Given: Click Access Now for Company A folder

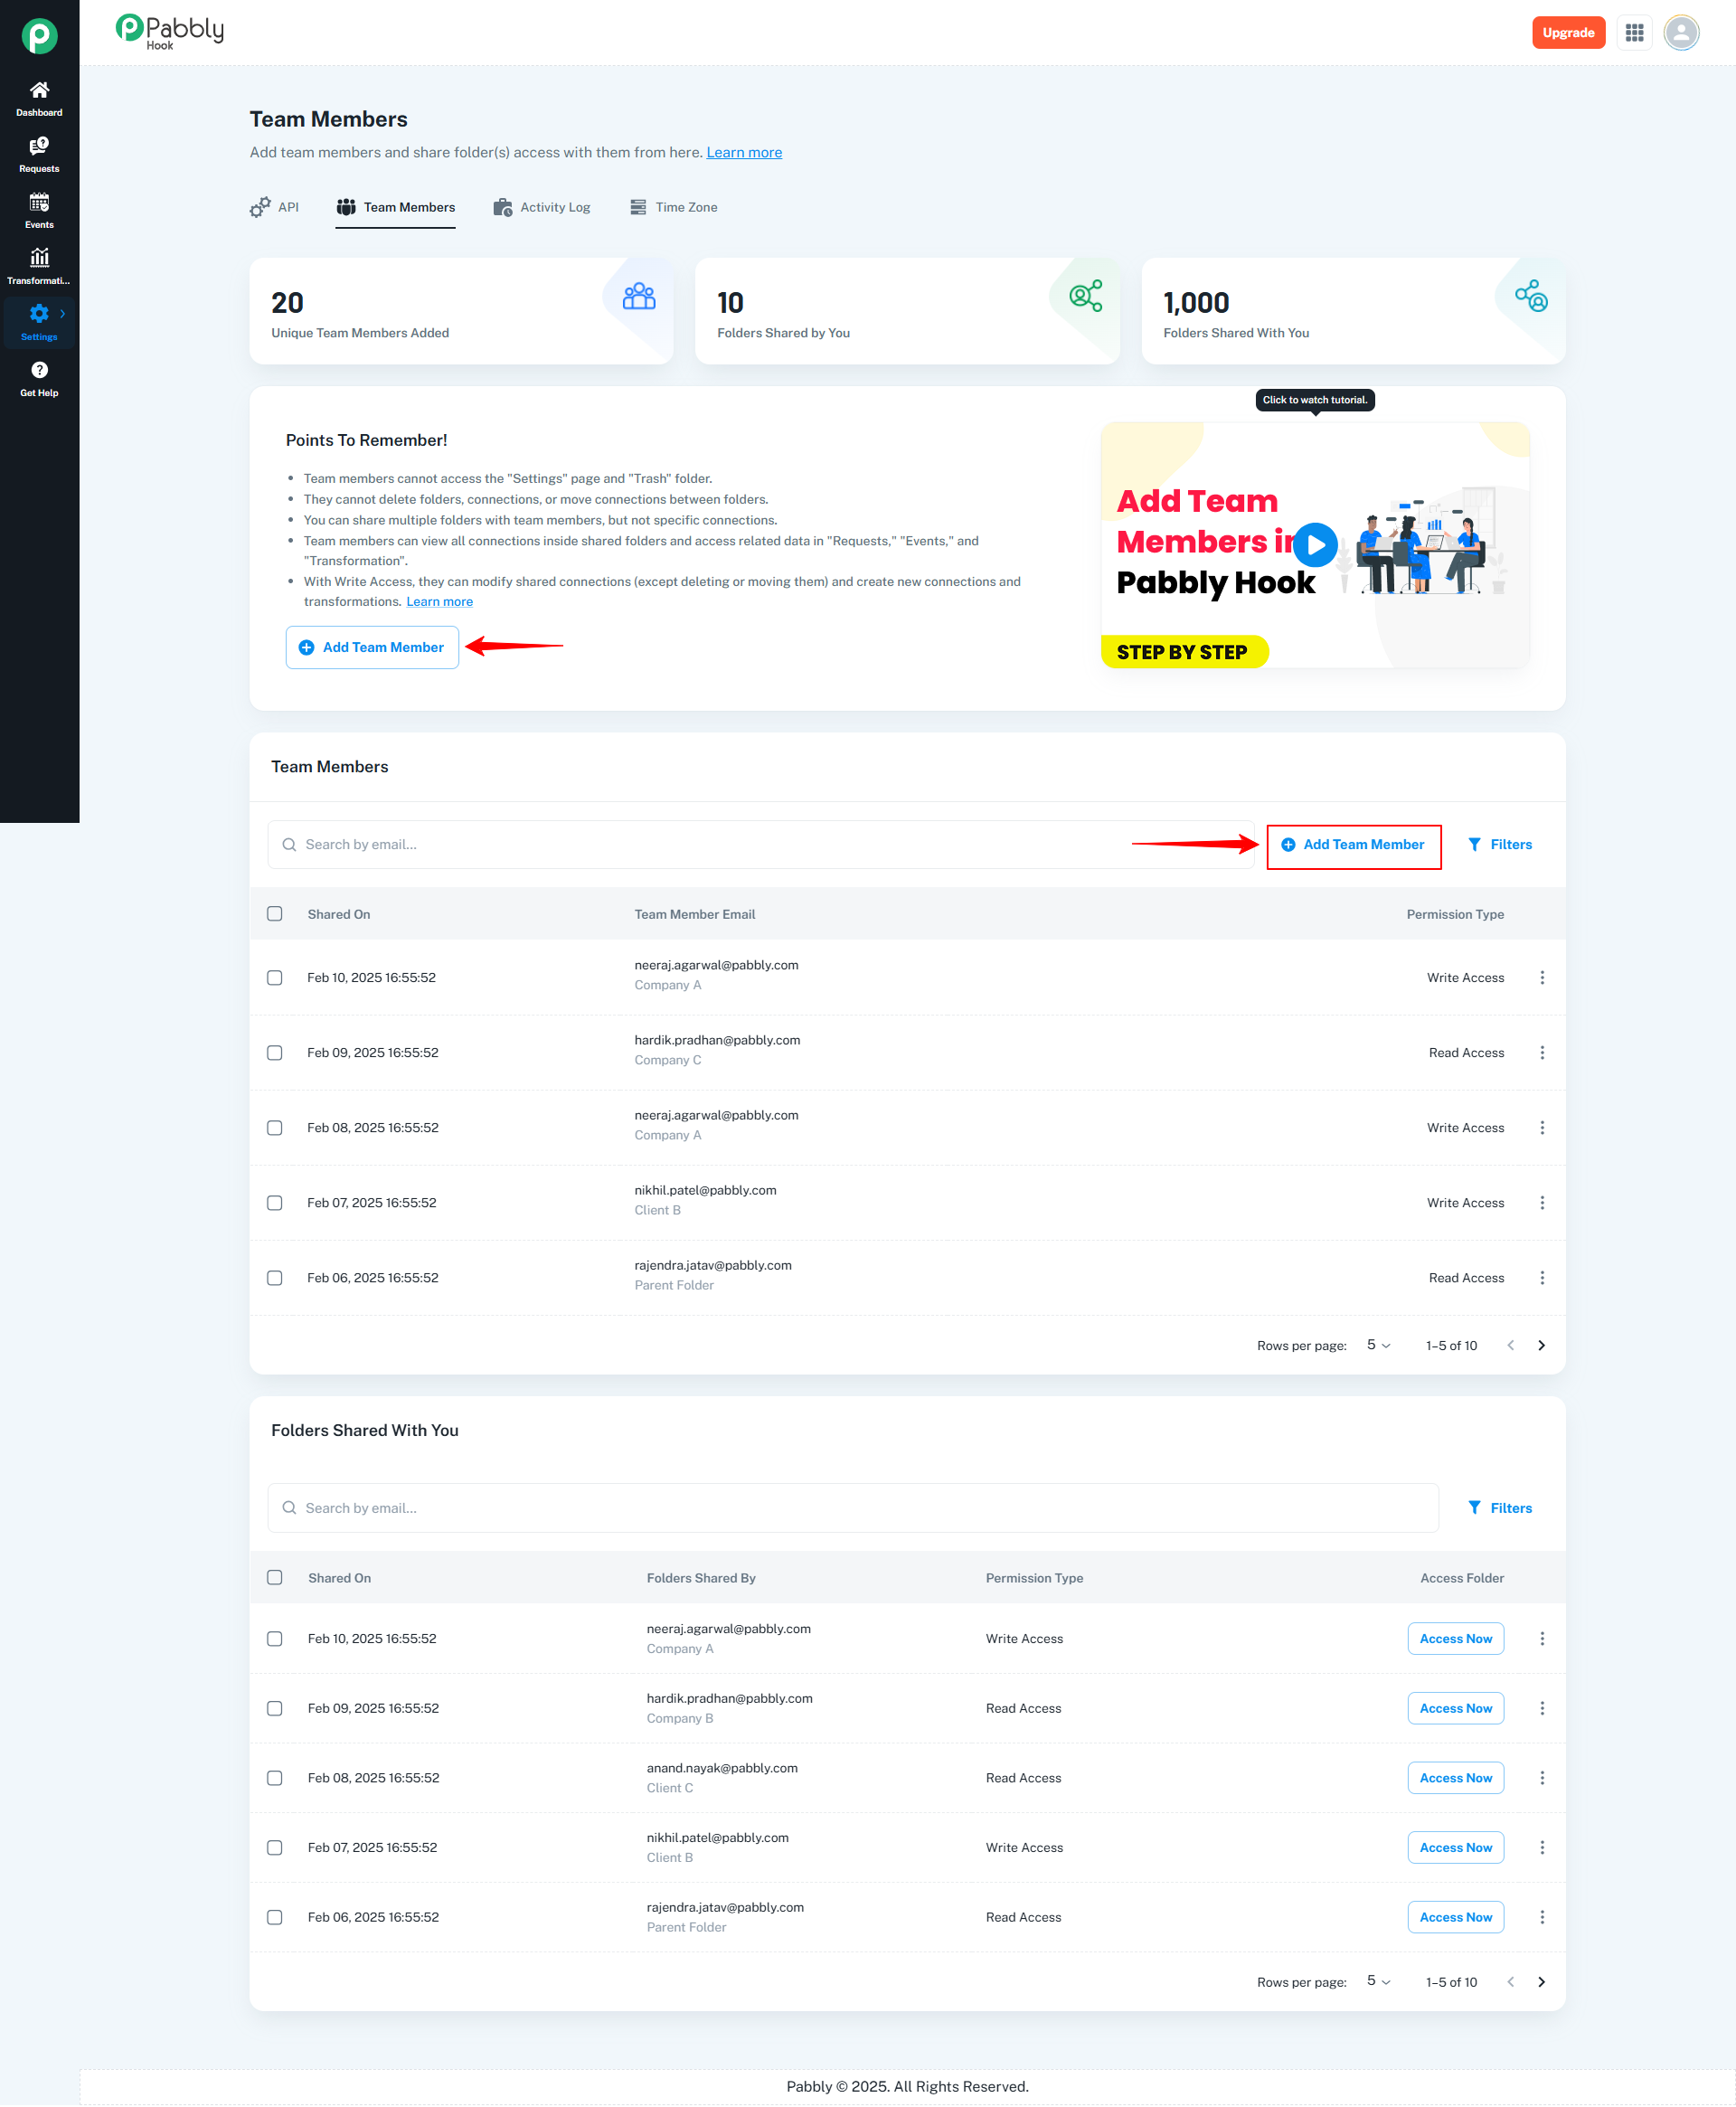Looking at the screenshot, I should pyautogui.click(x=1455, y=1638).
